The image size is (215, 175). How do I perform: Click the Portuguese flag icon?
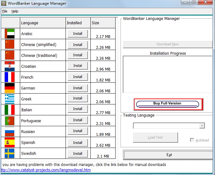click(x=10, y=121)
